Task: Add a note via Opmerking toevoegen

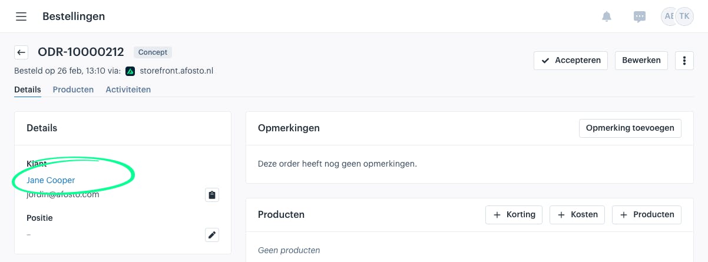Action: (630, 128)
